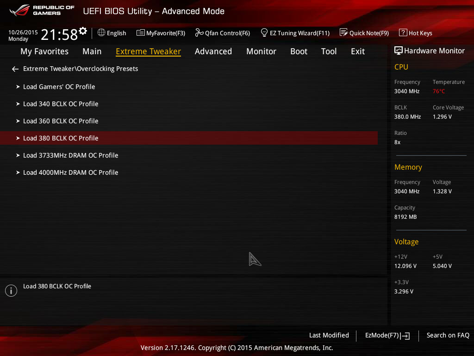The height and width of the screenshot is (356, 474).
Task: Click the back arrow beside Overclocking Presets
Action: [15, 70]
